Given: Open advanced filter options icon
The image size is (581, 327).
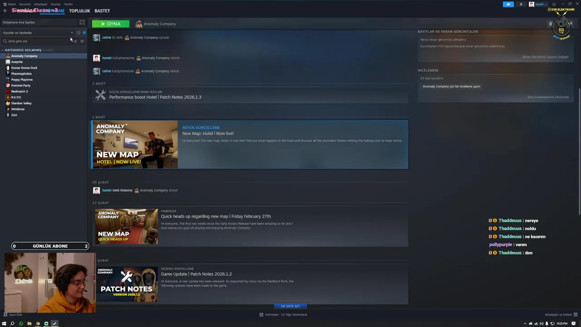Looking at the screenshot, I should (x=82, y=41).
